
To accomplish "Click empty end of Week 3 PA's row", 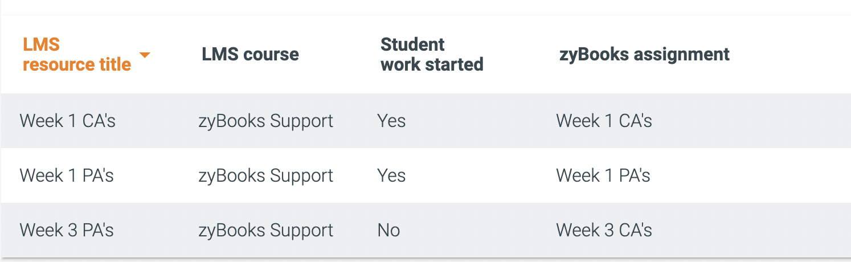I will pos(752,230).
